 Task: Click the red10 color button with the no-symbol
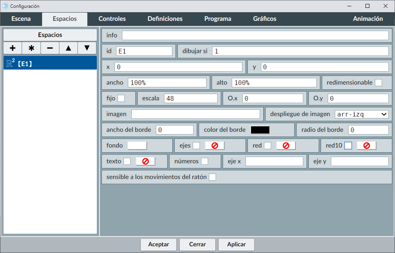coord(366,146)
